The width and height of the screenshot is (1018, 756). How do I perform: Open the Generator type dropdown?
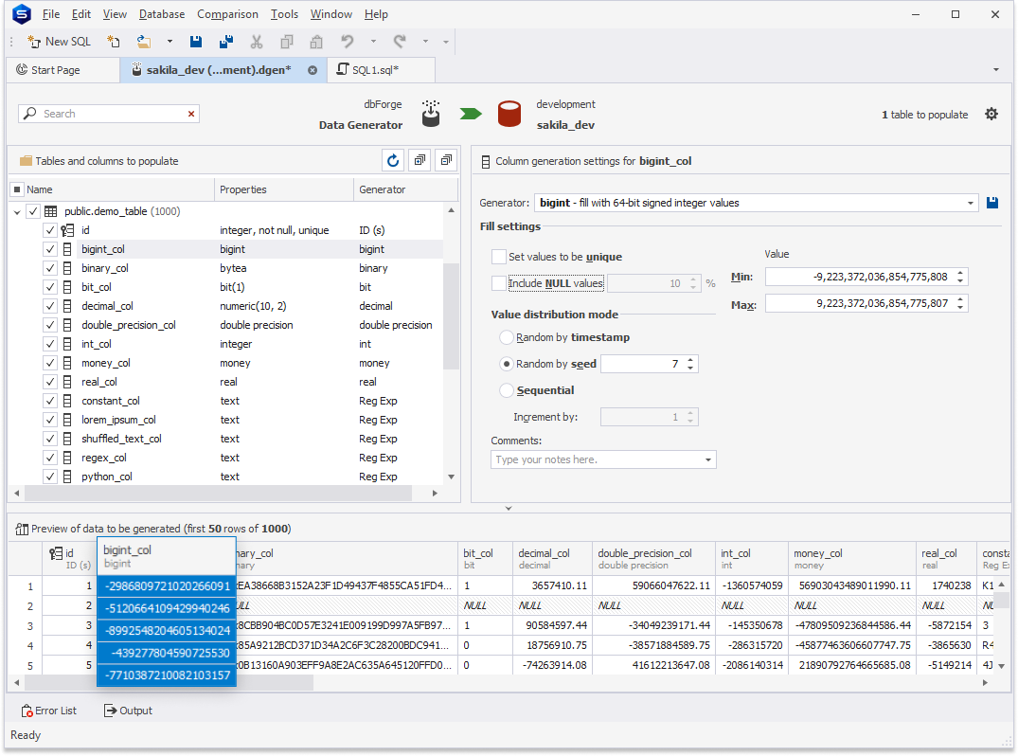tap(971, 203)
